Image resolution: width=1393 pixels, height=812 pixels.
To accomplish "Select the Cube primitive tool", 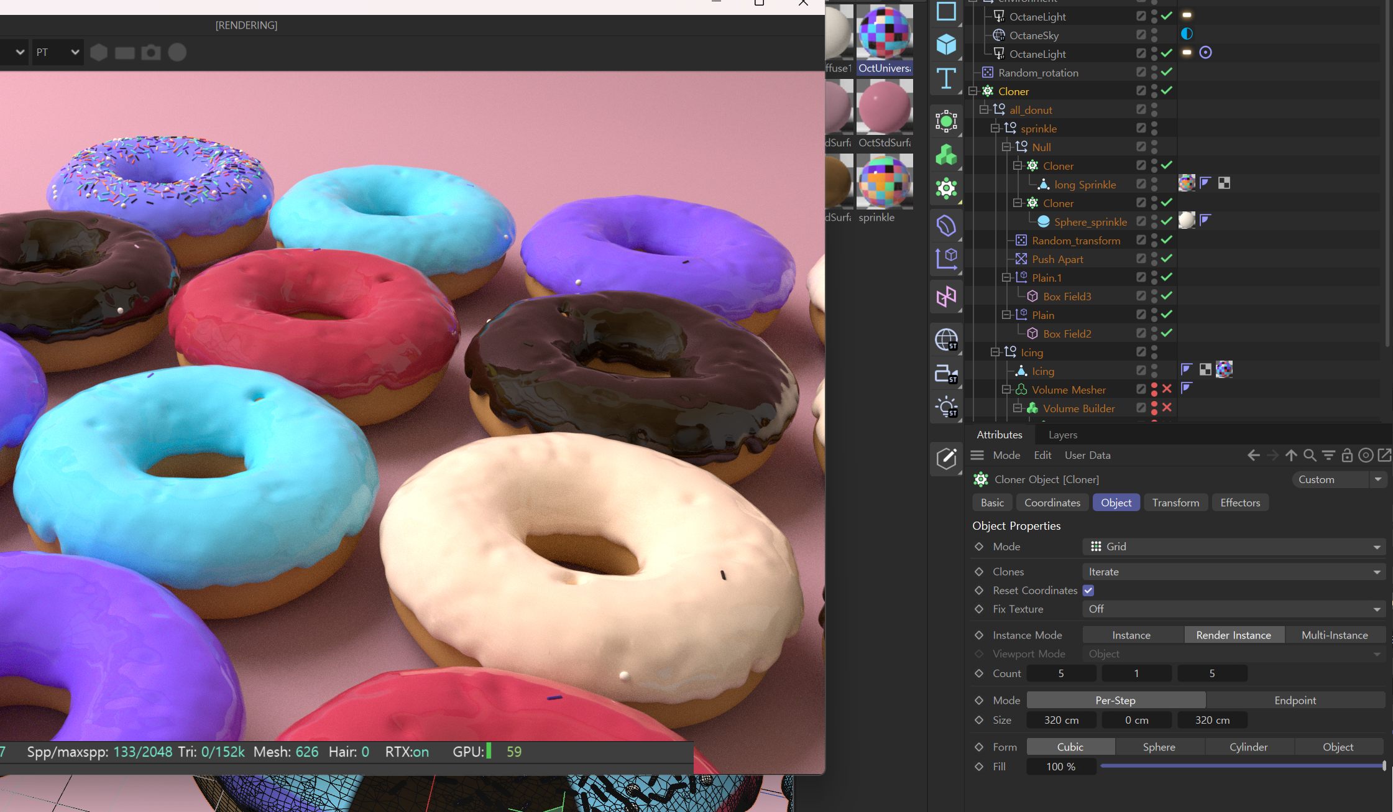I will point(946,45).
